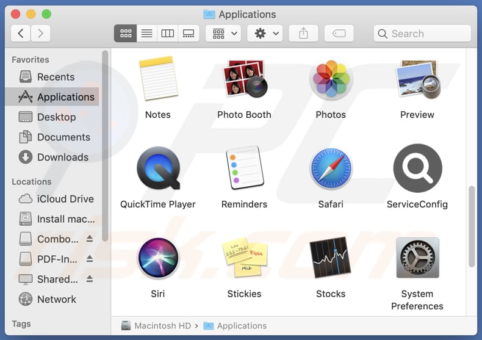Open Recents in the sidebar

[x=52, y=77]
